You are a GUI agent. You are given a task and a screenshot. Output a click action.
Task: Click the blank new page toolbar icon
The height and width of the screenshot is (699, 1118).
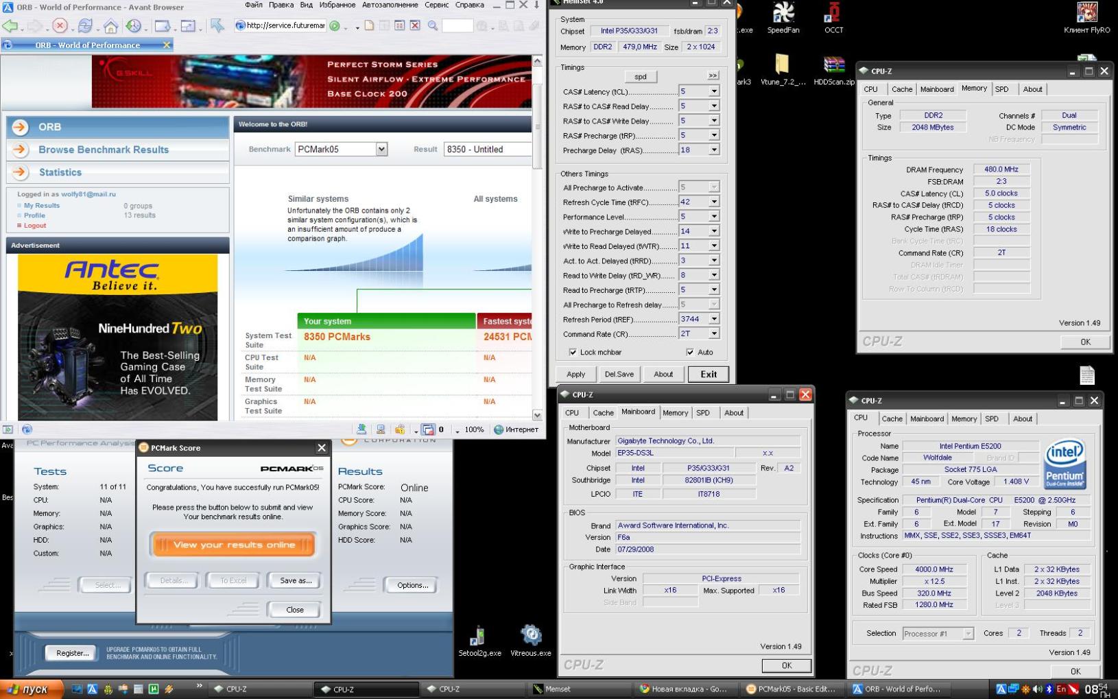pos(369,26)
